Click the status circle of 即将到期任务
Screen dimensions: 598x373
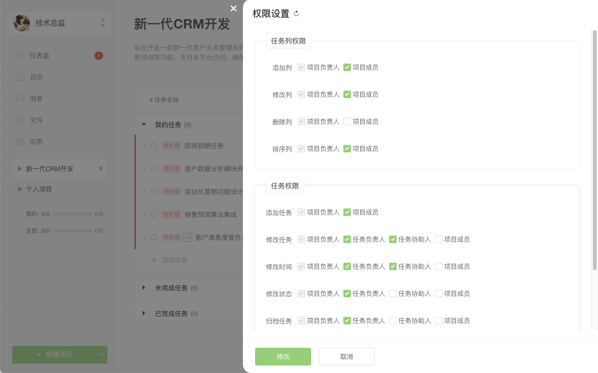pos(154,146)
